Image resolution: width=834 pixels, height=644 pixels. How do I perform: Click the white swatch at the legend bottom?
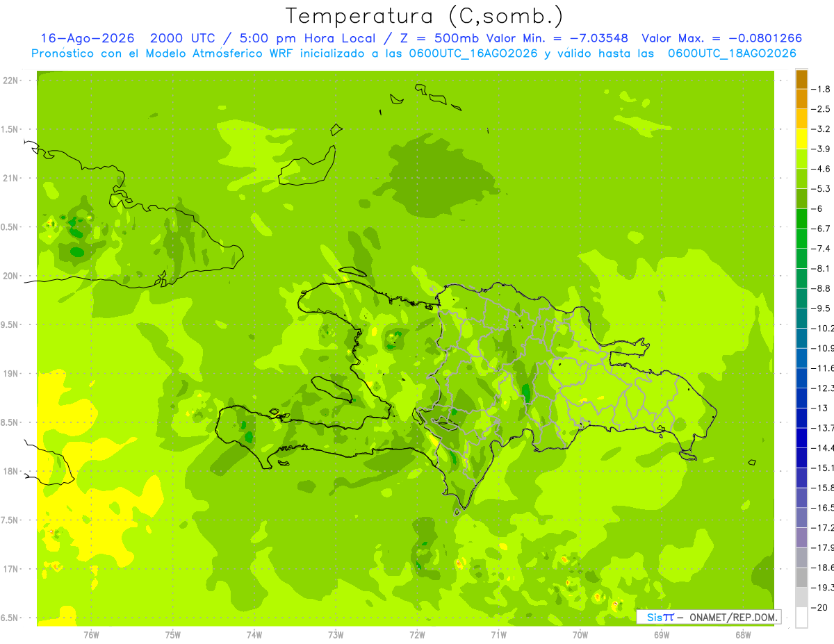point(801,618)
